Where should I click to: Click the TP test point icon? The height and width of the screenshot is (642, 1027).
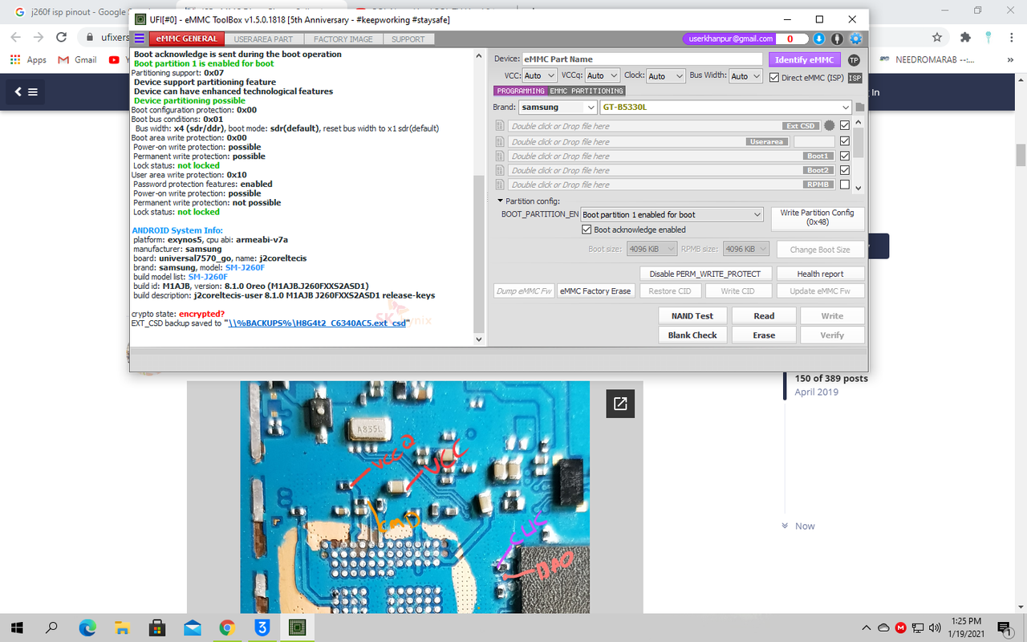click(x=854, y=60)
